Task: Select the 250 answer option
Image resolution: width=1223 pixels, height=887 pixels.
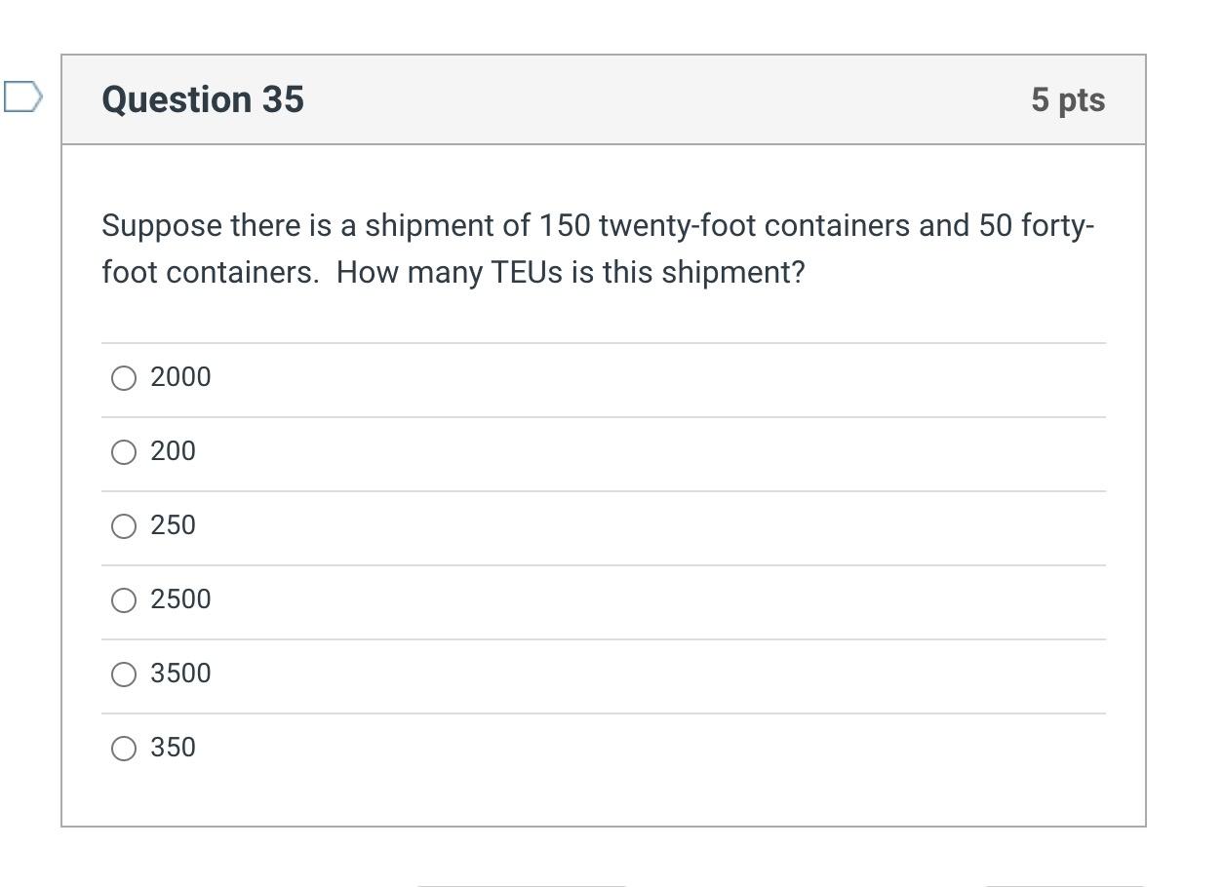Action: click(x=123, y=525)
